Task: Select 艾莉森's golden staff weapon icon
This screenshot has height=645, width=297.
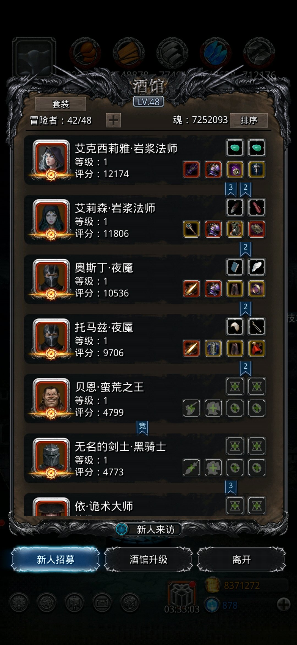Action: 191,229
